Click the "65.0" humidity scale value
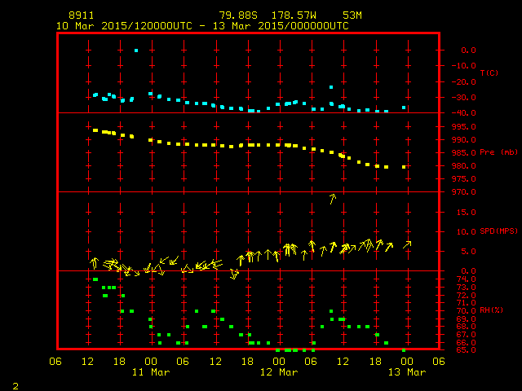Image resolution: width=522 pixels, height=391 pixels. [x=466, y=349]
